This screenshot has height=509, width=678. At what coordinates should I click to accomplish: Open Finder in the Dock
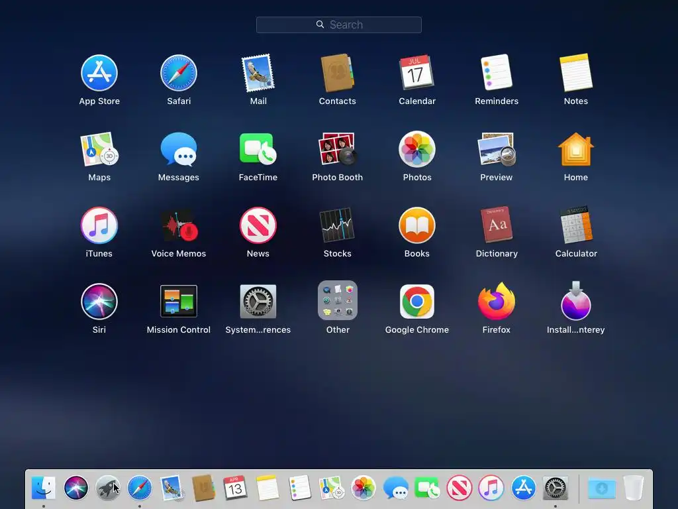pos(43,488)
